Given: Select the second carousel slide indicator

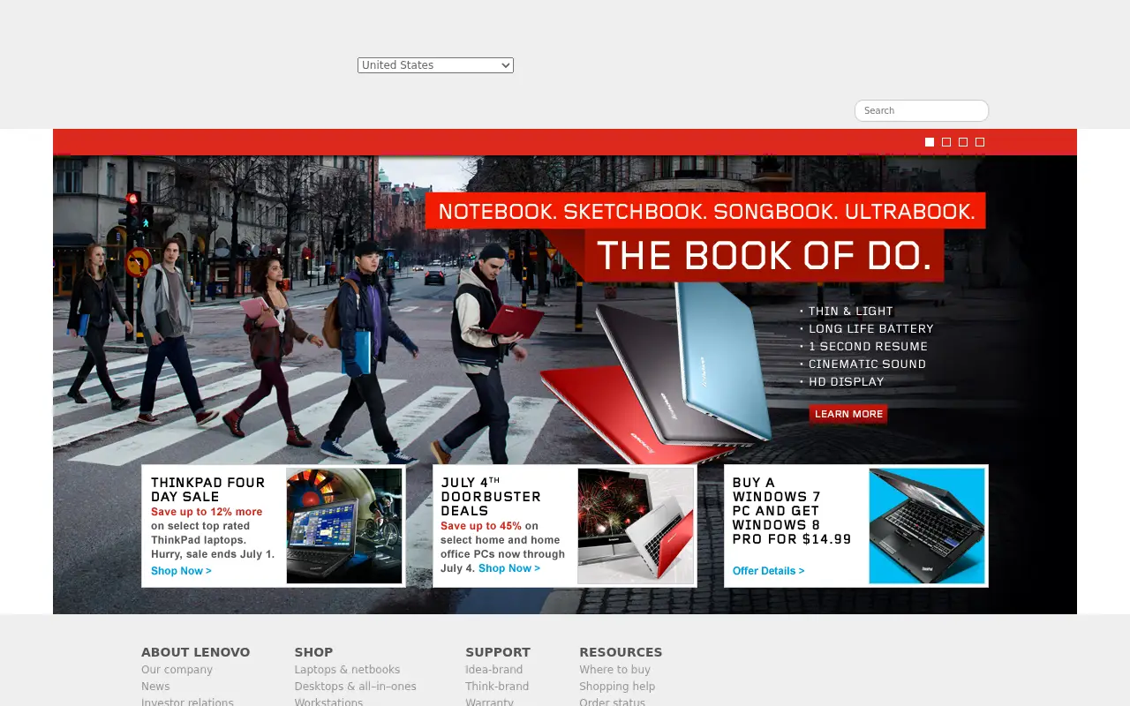Looking at the screenshot, I should pos(946,142).
